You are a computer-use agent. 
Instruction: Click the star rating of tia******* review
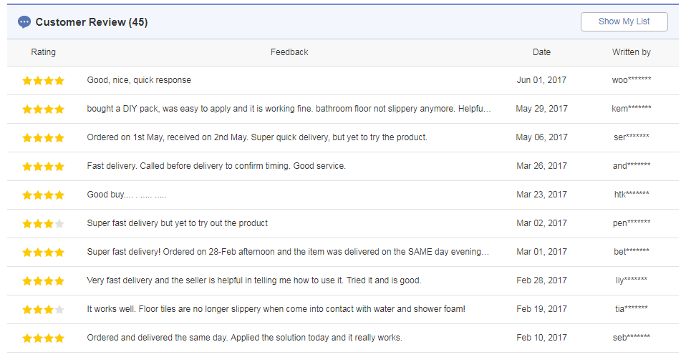point(43,309)
